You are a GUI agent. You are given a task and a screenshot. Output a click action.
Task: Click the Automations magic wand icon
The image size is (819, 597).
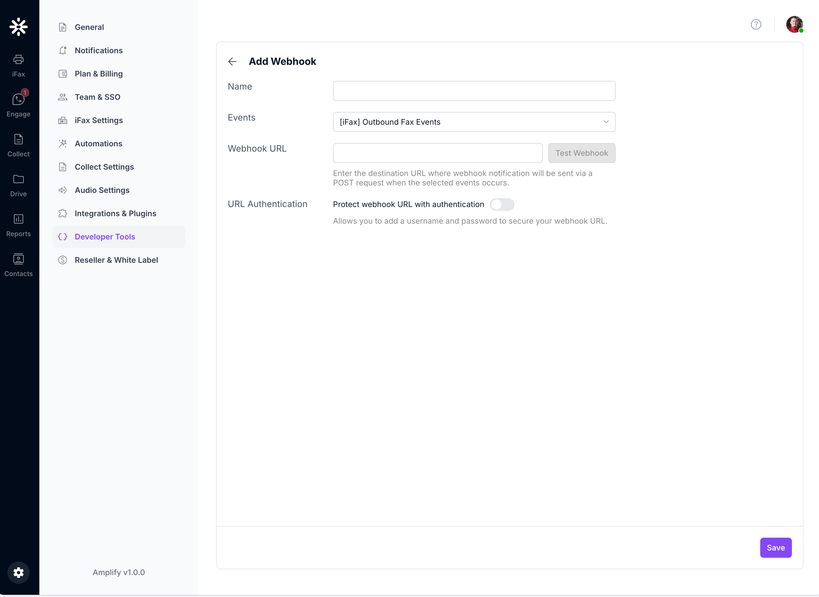tap(63, 144)
